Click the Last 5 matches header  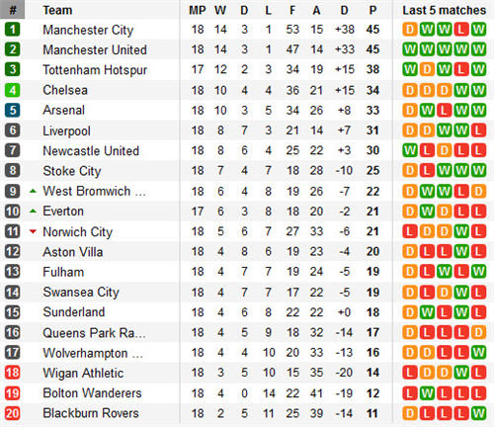coord(445,10)
